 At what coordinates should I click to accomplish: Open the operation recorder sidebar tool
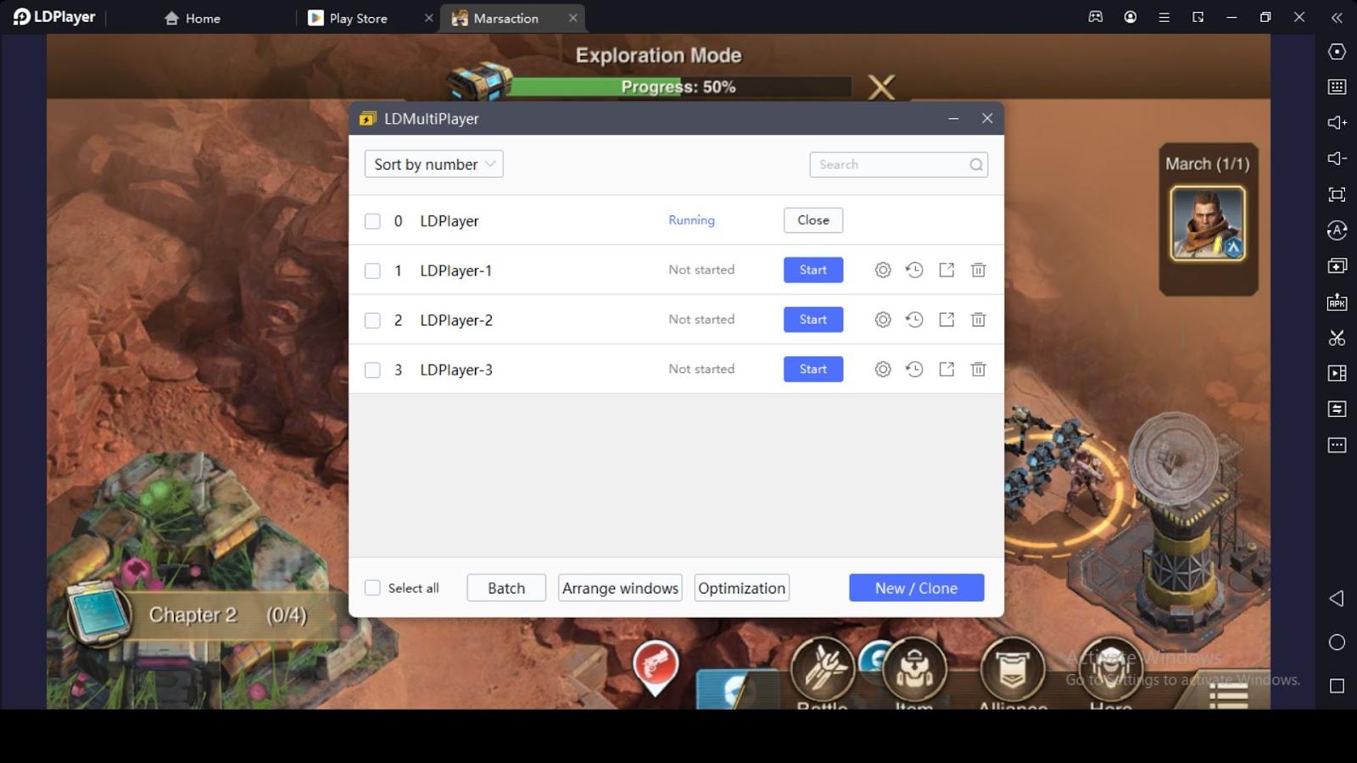coord(1337,409)
